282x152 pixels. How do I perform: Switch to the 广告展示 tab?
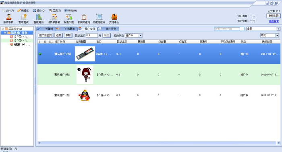67,29
